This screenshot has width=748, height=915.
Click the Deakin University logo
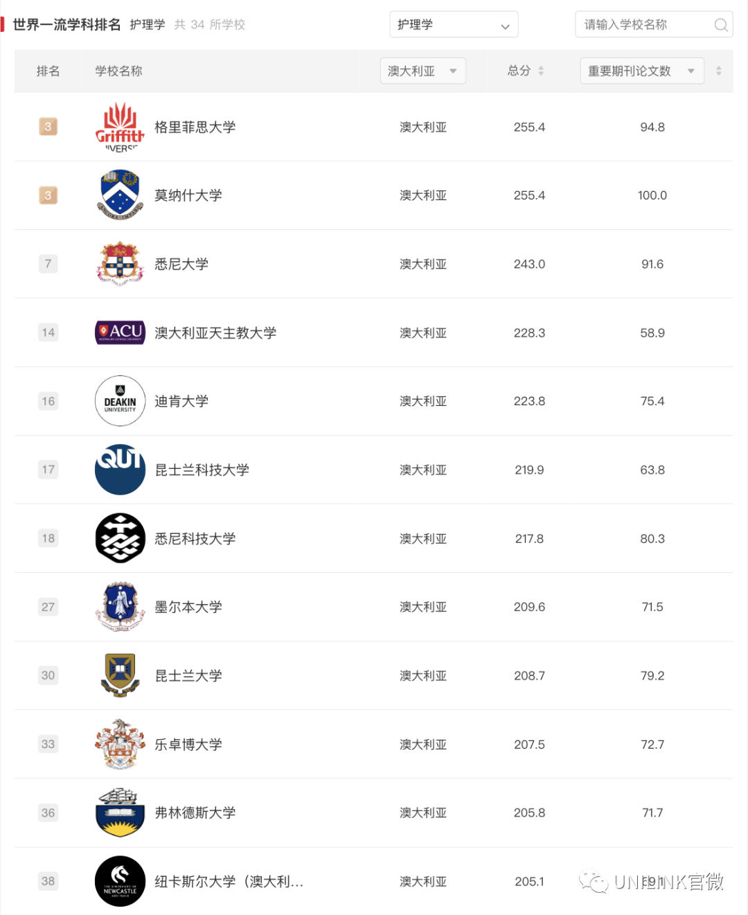(120, 401)
